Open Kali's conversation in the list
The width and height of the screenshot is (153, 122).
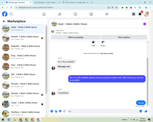(23, 76)
